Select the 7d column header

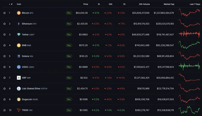click(124, 4)
